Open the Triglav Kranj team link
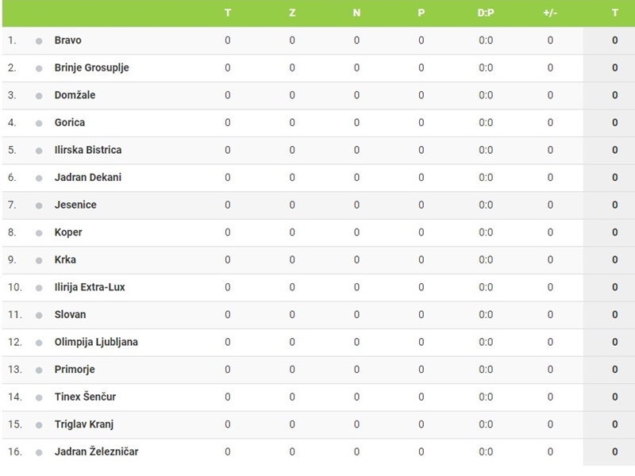The height and width of the screenshot is (476, 635). (84, 424)
